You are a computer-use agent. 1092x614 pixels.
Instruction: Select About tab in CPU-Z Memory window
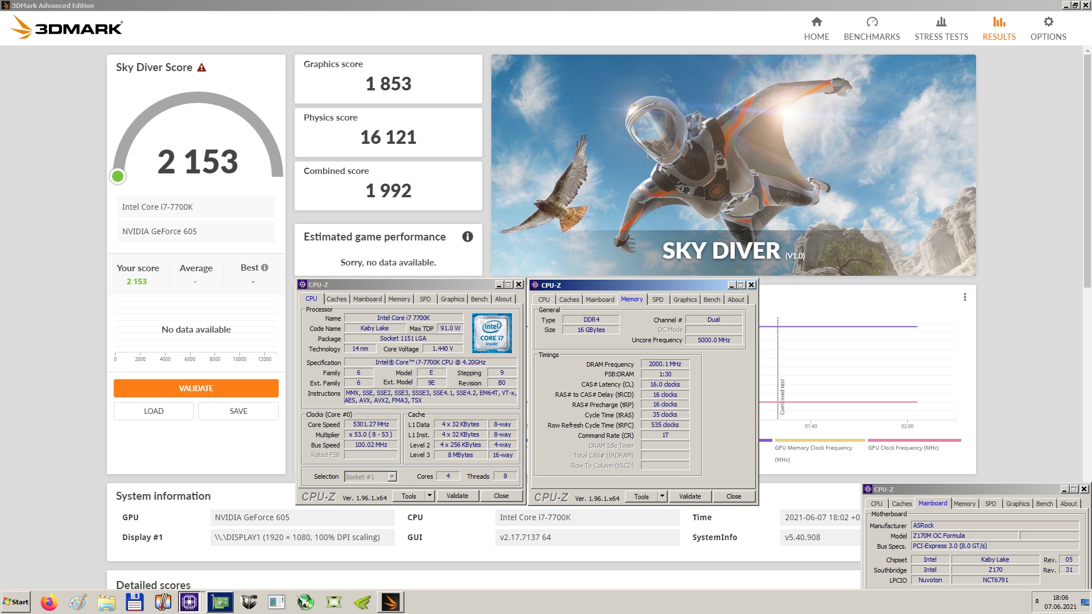[735, 300]
